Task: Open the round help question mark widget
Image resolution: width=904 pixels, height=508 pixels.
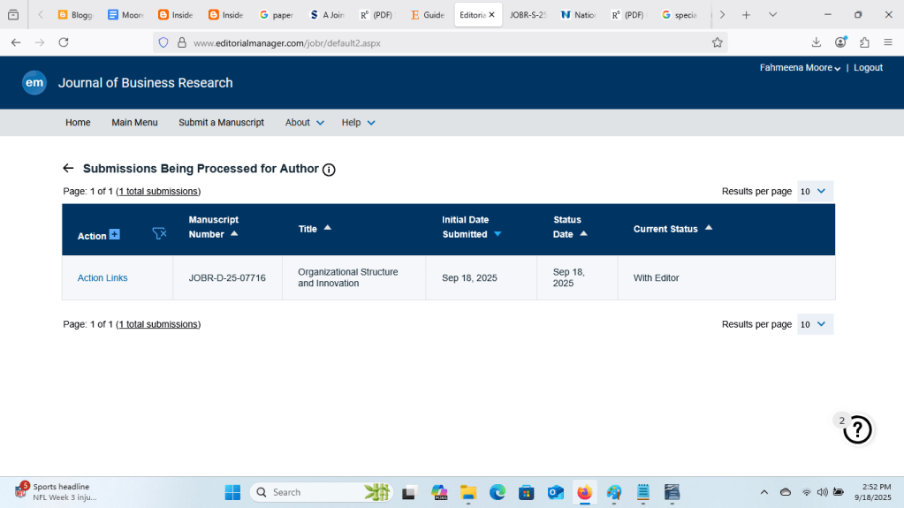Action: (x=857, y=429)
